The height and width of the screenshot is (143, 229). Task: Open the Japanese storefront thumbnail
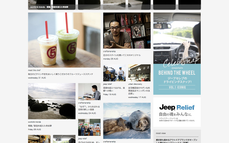coord(139,73)
